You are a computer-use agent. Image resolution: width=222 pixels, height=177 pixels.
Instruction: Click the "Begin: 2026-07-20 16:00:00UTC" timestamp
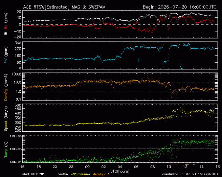point(180,7)
